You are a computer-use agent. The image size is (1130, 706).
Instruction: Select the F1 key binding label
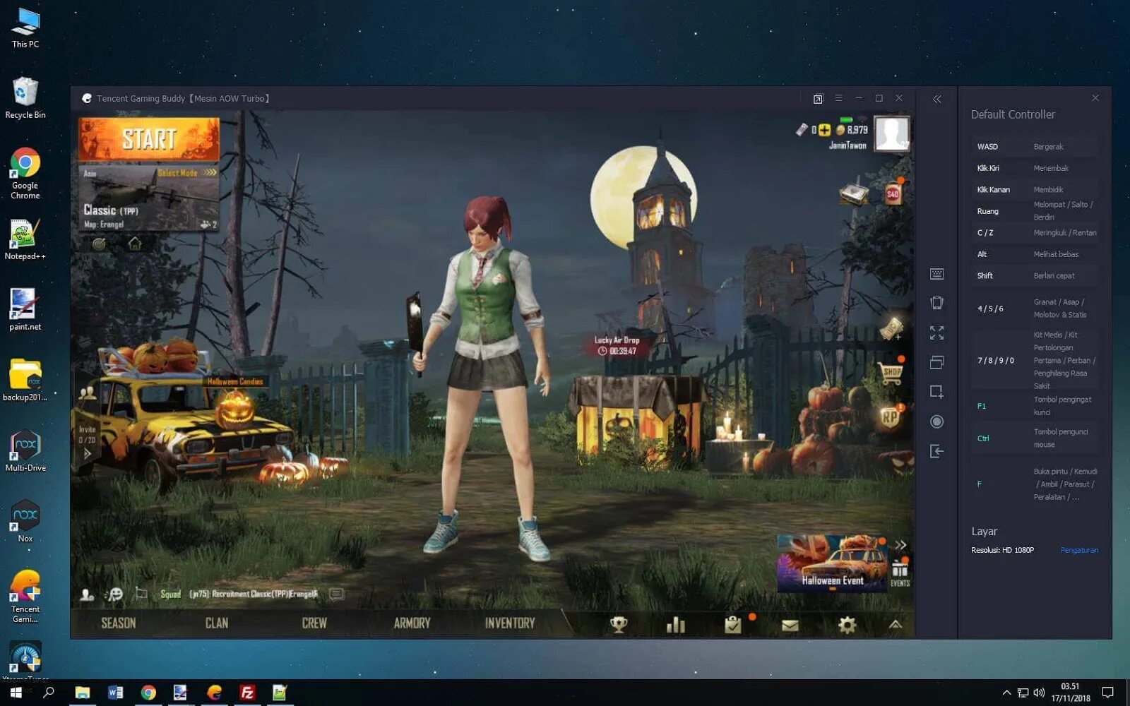pyautogui.click(x=982, y=406)
